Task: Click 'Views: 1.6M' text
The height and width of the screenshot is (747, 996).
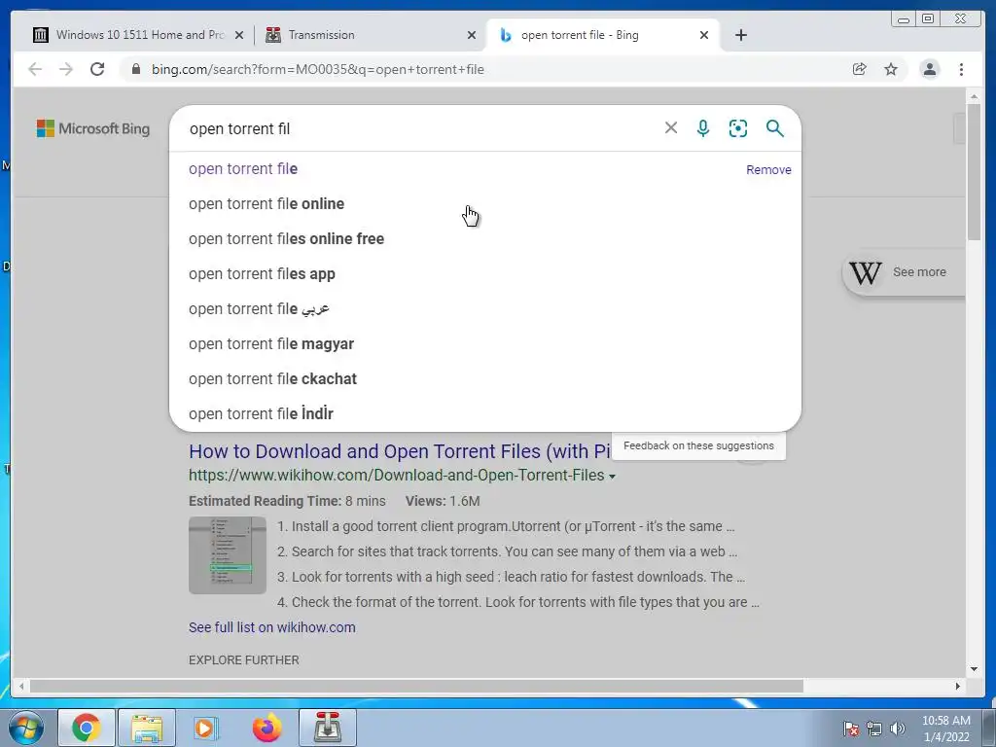Action: 443,501
